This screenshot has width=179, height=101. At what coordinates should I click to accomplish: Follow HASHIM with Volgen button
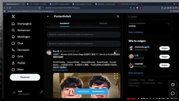pyautogui.click(x=164, y=65)
